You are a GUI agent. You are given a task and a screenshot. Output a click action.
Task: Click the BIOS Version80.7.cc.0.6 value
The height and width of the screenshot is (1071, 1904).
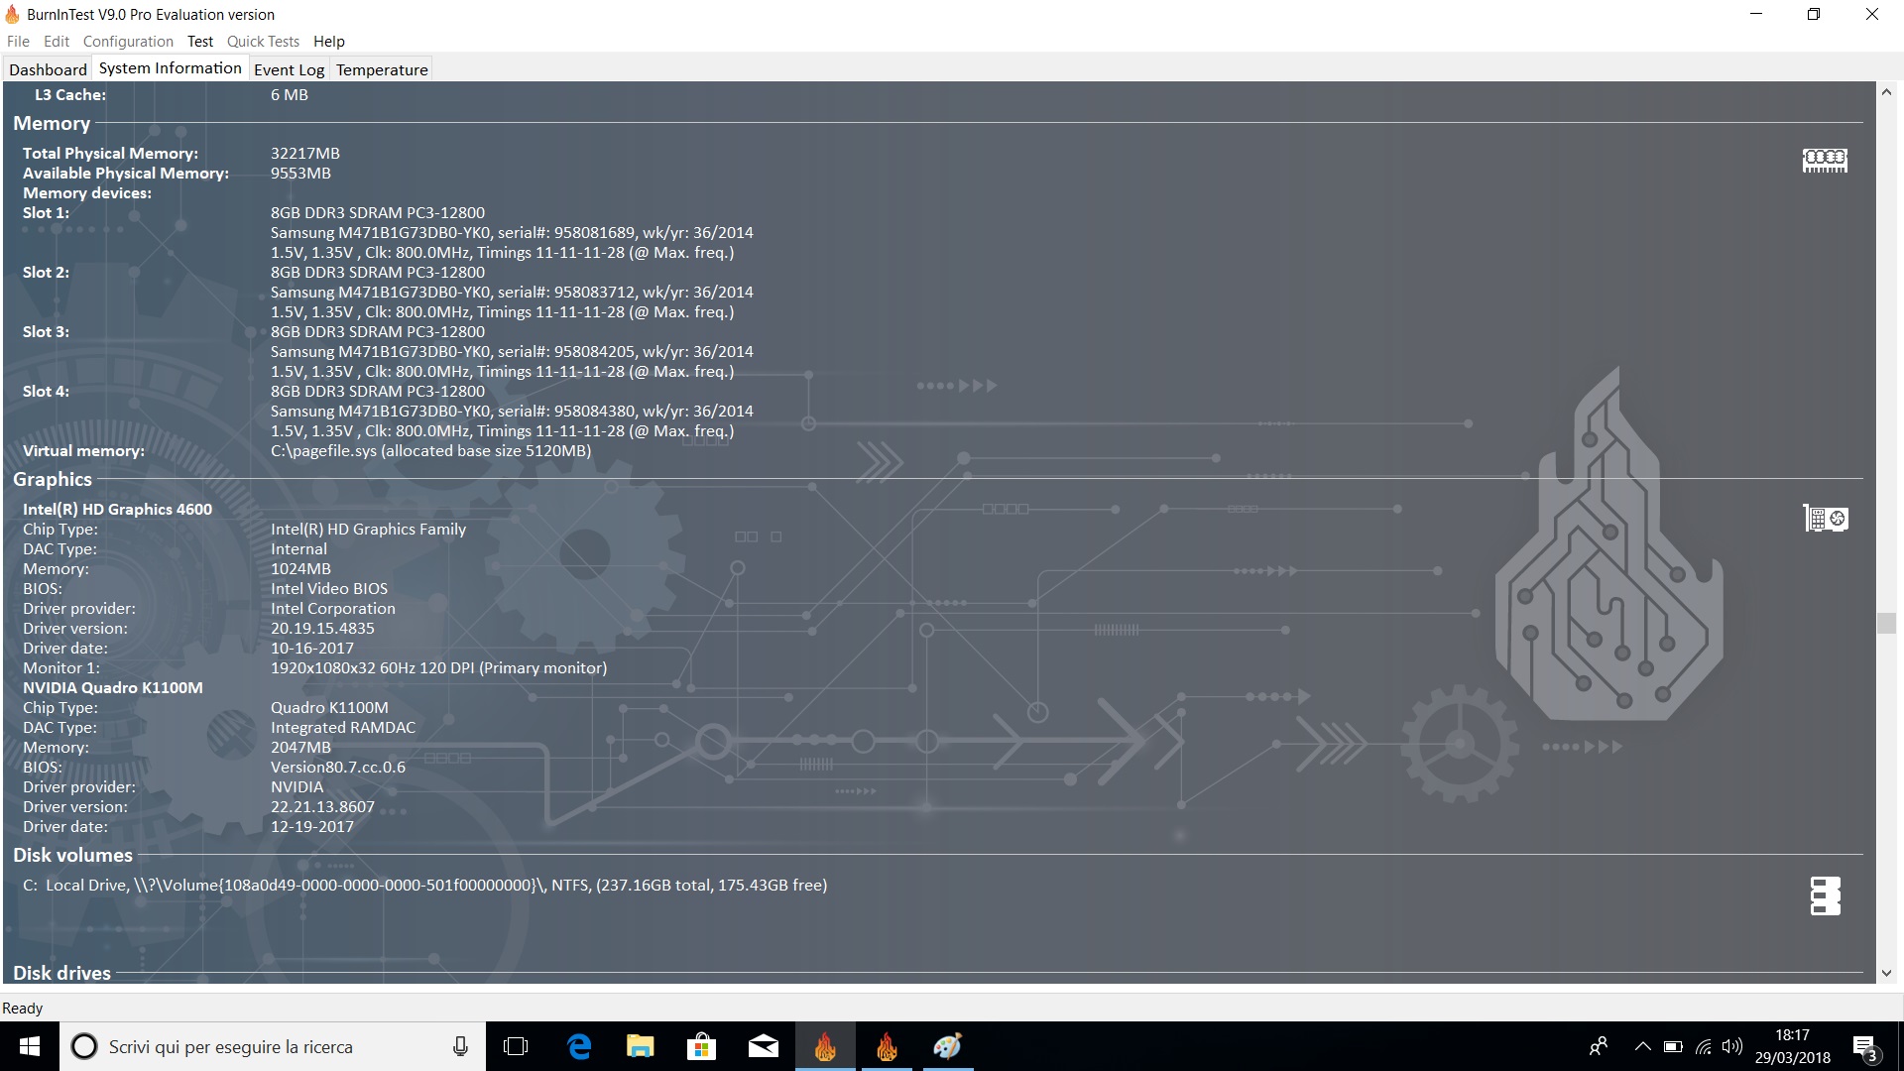pos(337,767)
